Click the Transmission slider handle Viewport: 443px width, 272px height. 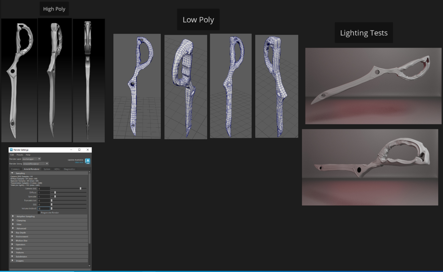tap(51, 200)
